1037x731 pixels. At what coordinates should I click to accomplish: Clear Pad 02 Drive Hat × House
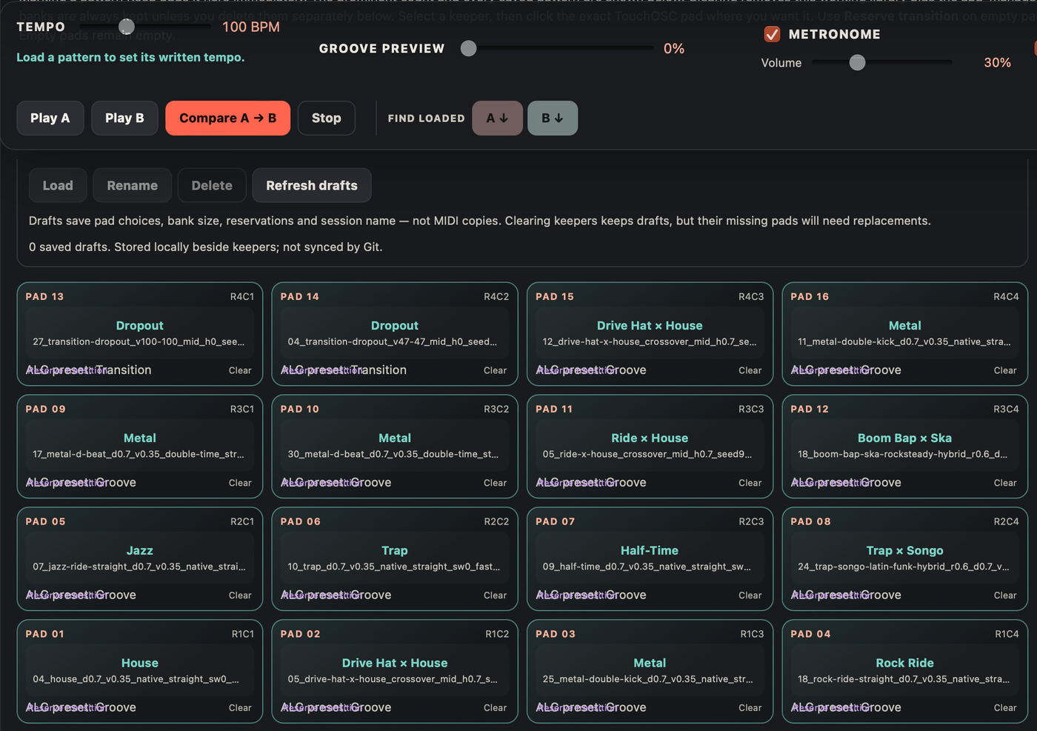point(495,708)
